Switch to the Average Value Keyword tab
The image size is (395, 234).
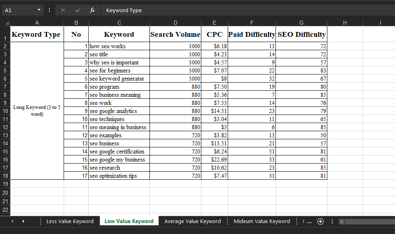pos(192,221)
